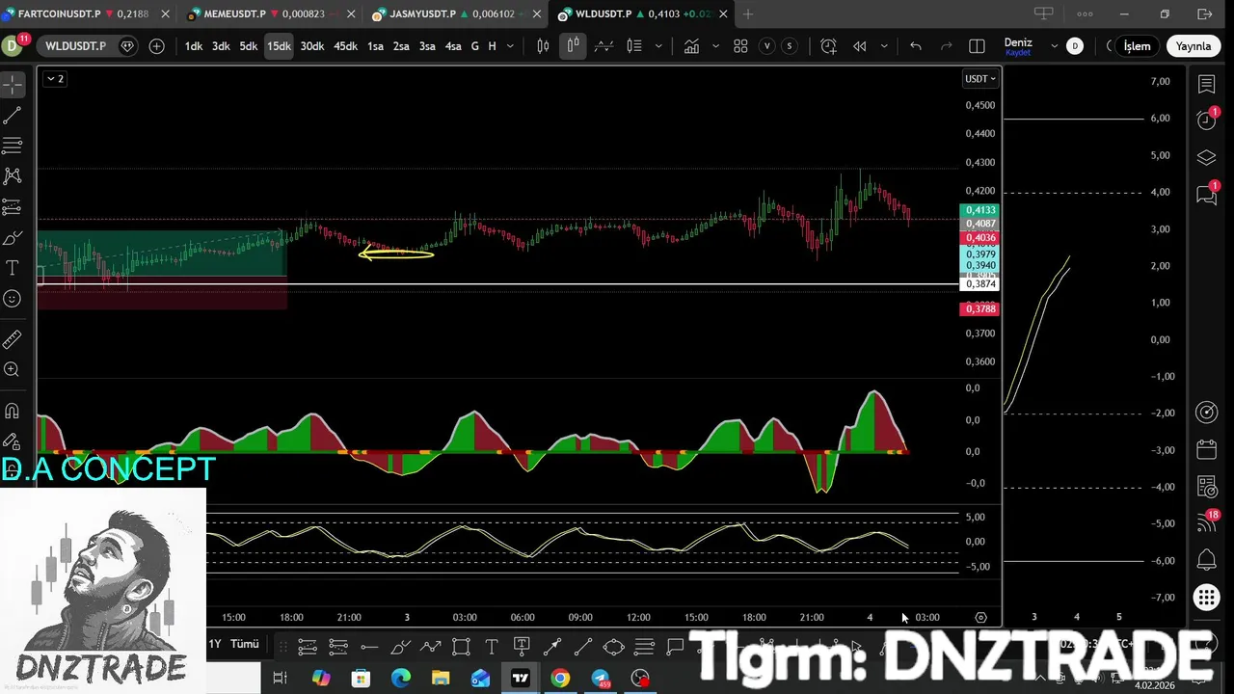Select the Tümü date range
1234x694 pixels.
click(245, 644)
